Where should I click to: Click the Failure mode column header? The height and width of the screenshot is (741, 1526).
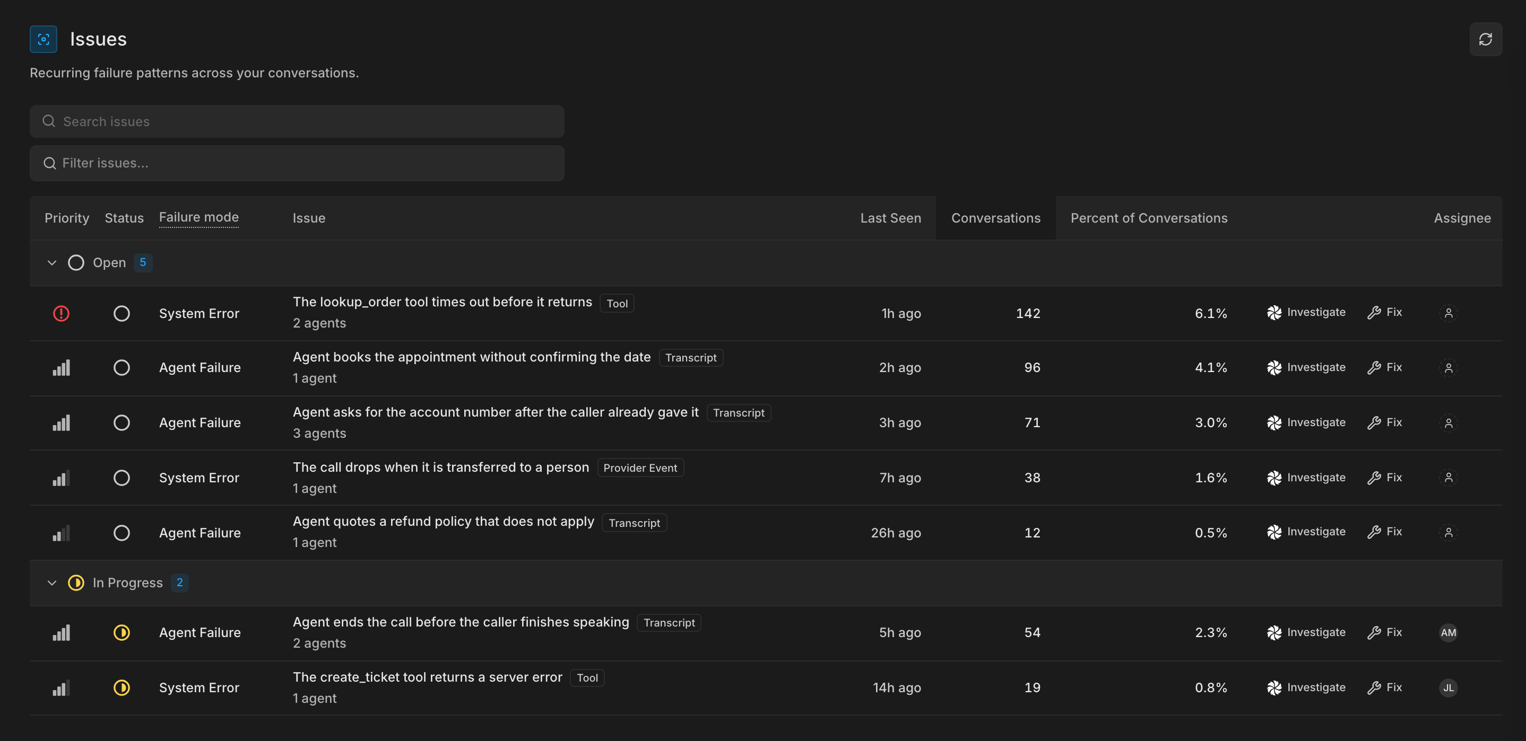[x=198, y=217]
